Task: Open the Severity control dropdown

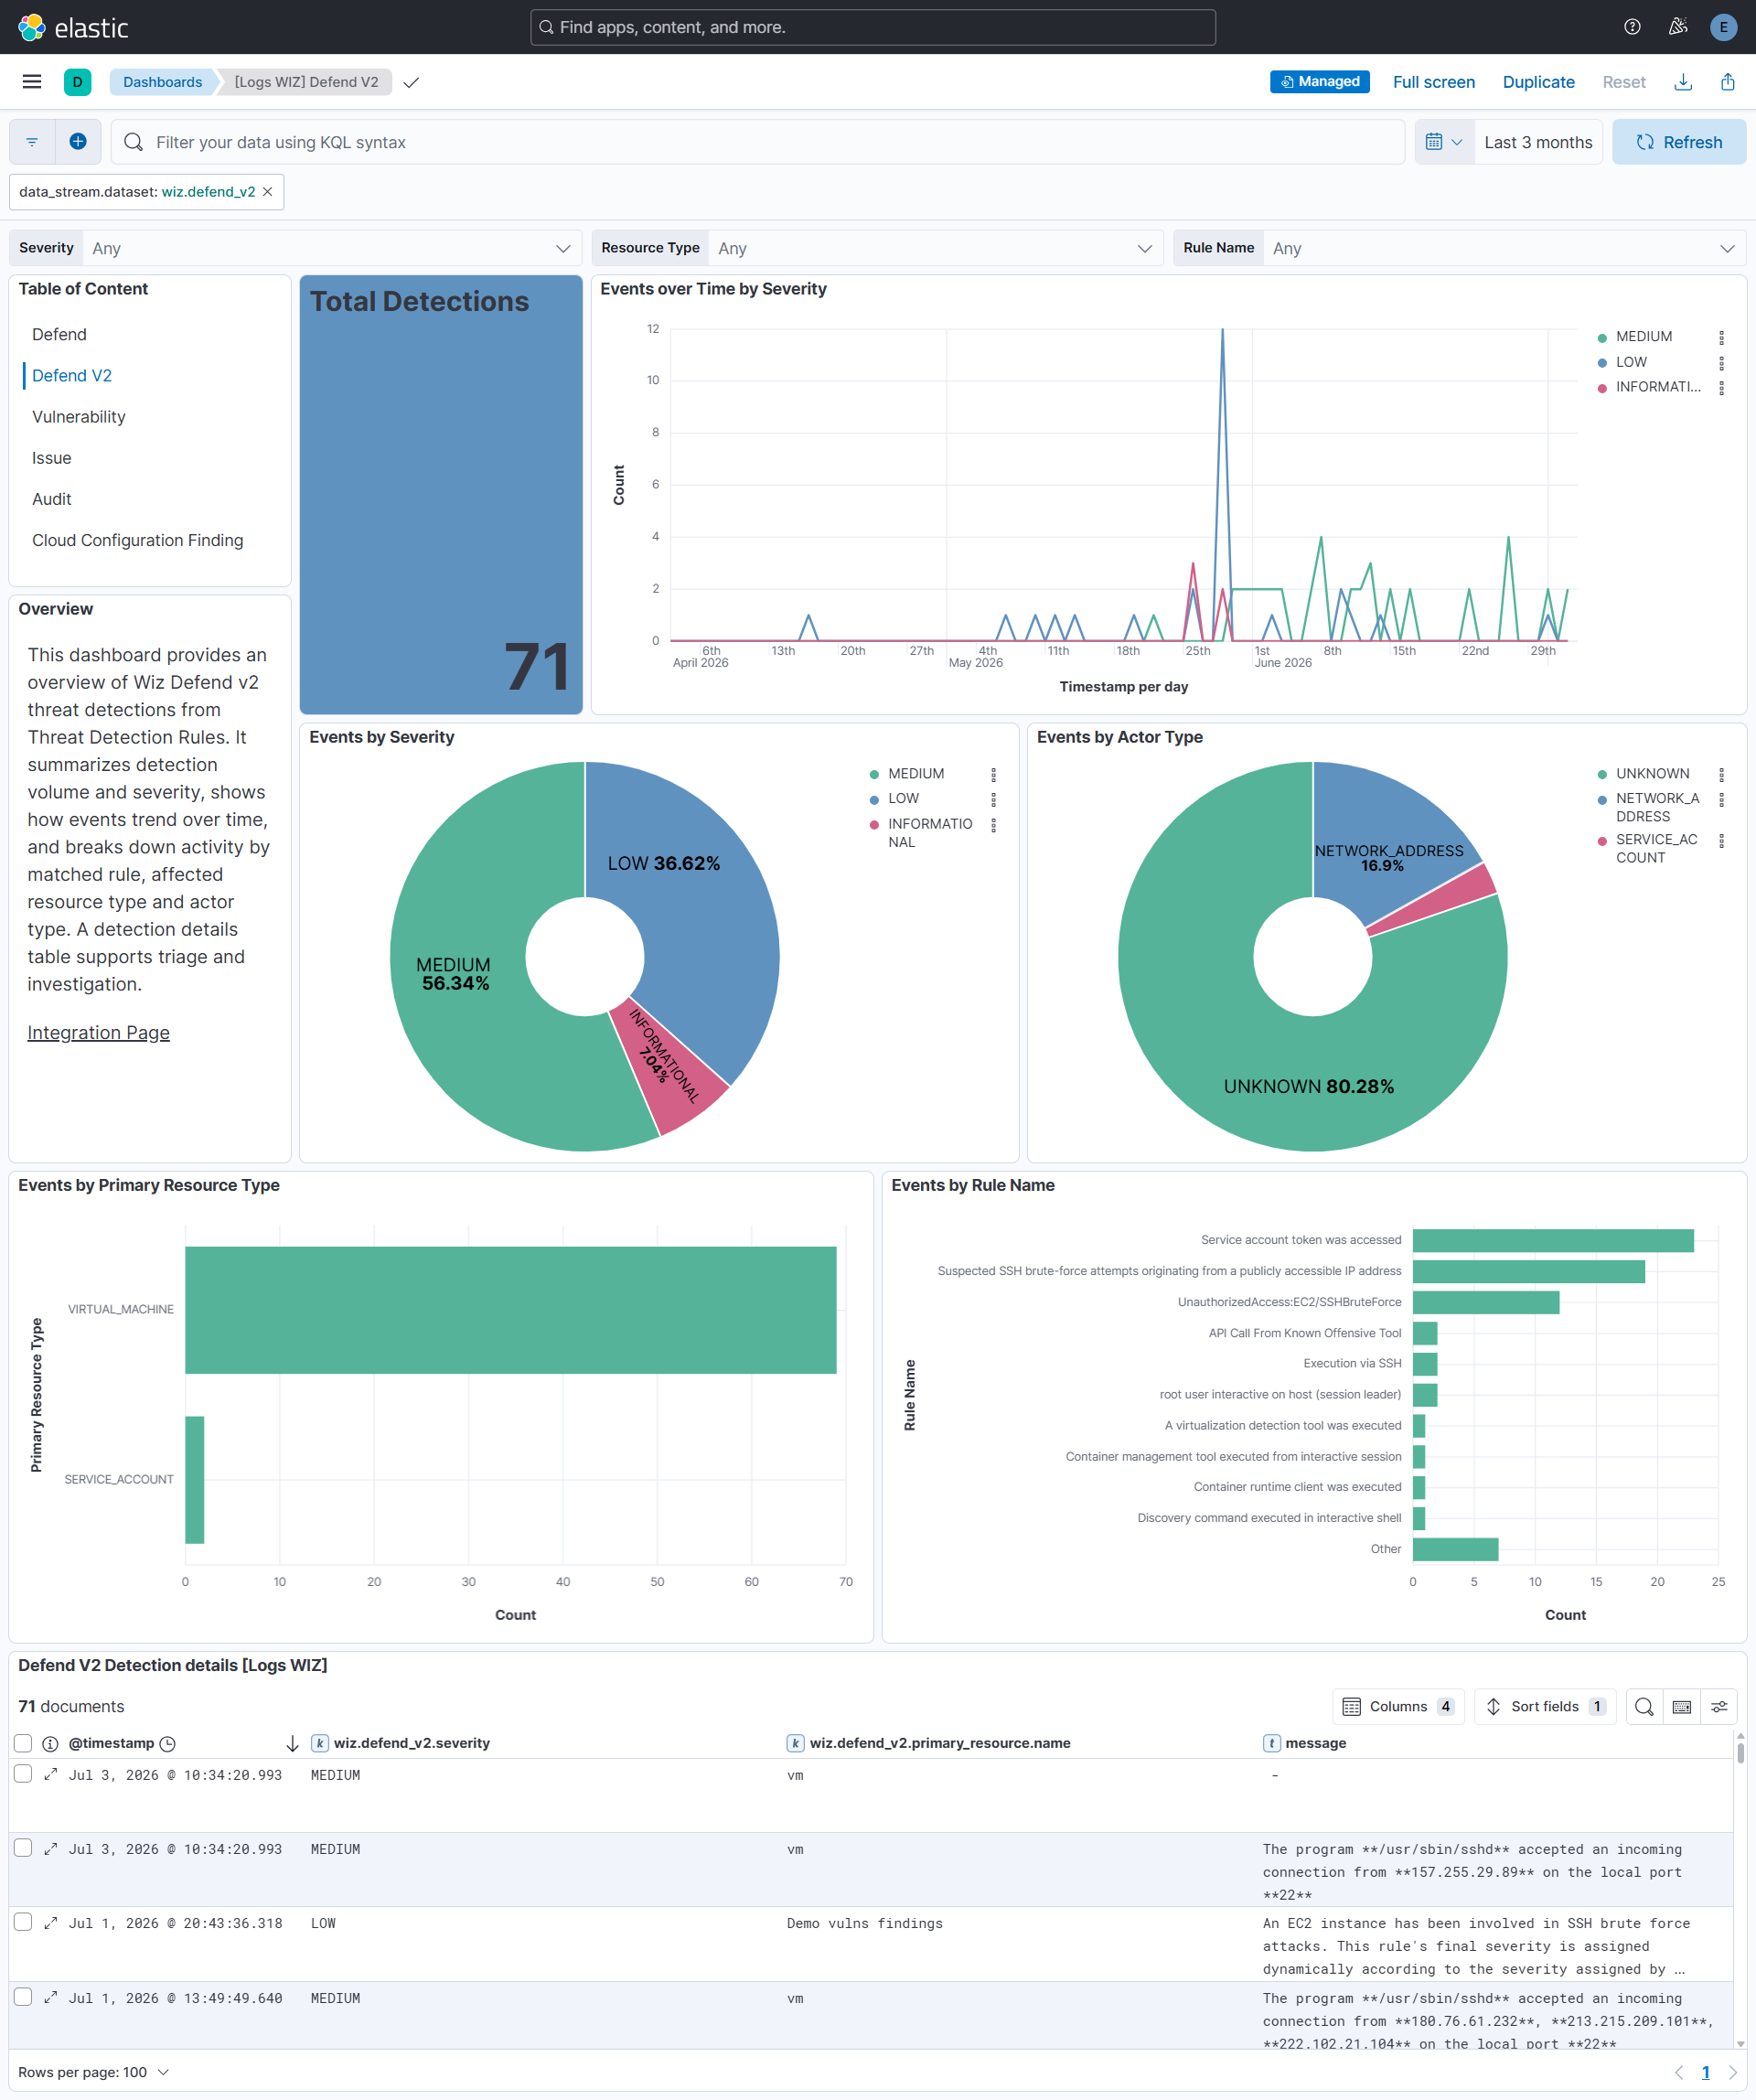Action: point(332,248)
